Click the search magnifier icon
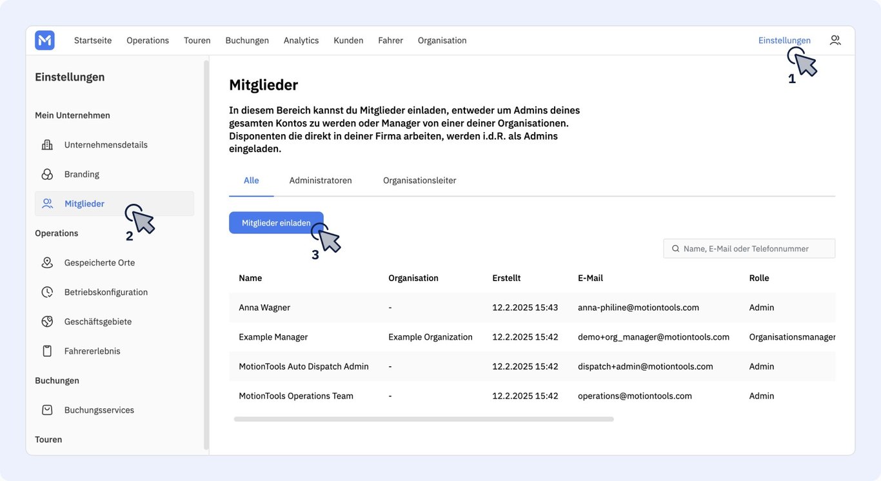 [x=676, y=249]
